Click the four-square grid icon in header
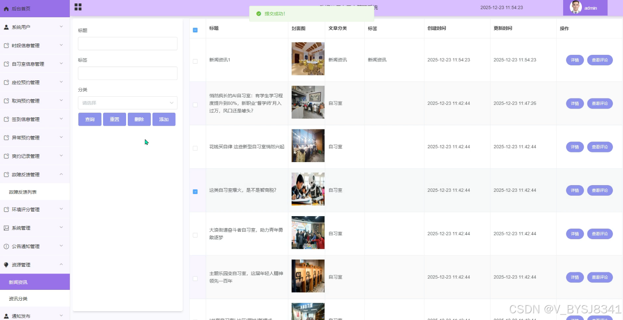 78,7
